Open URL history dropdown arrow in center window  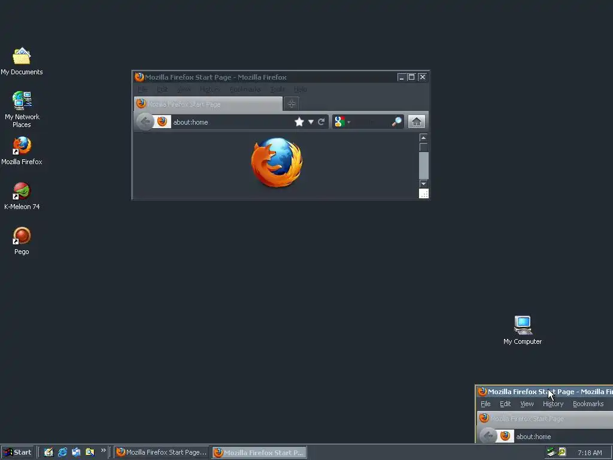[x=311, y=122]
